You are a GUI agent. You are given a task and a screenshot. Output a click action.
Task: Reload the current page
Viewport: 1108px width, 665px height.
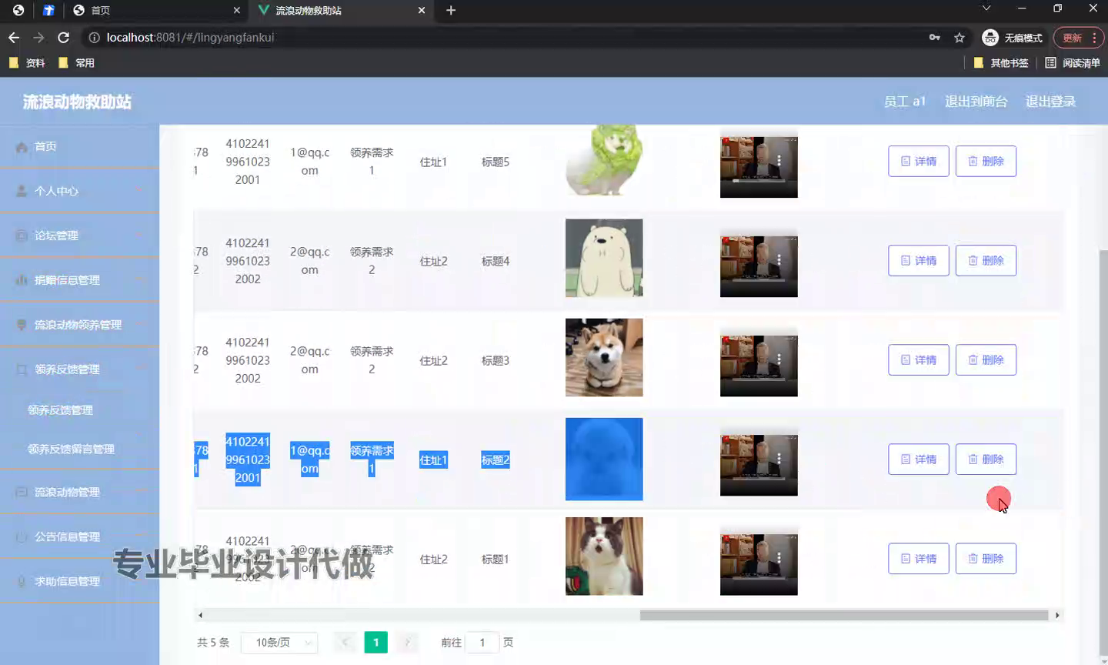64,37
